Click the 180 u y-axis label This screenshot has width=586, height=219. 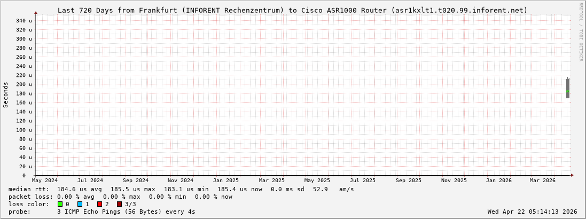(x=23, y=93)
